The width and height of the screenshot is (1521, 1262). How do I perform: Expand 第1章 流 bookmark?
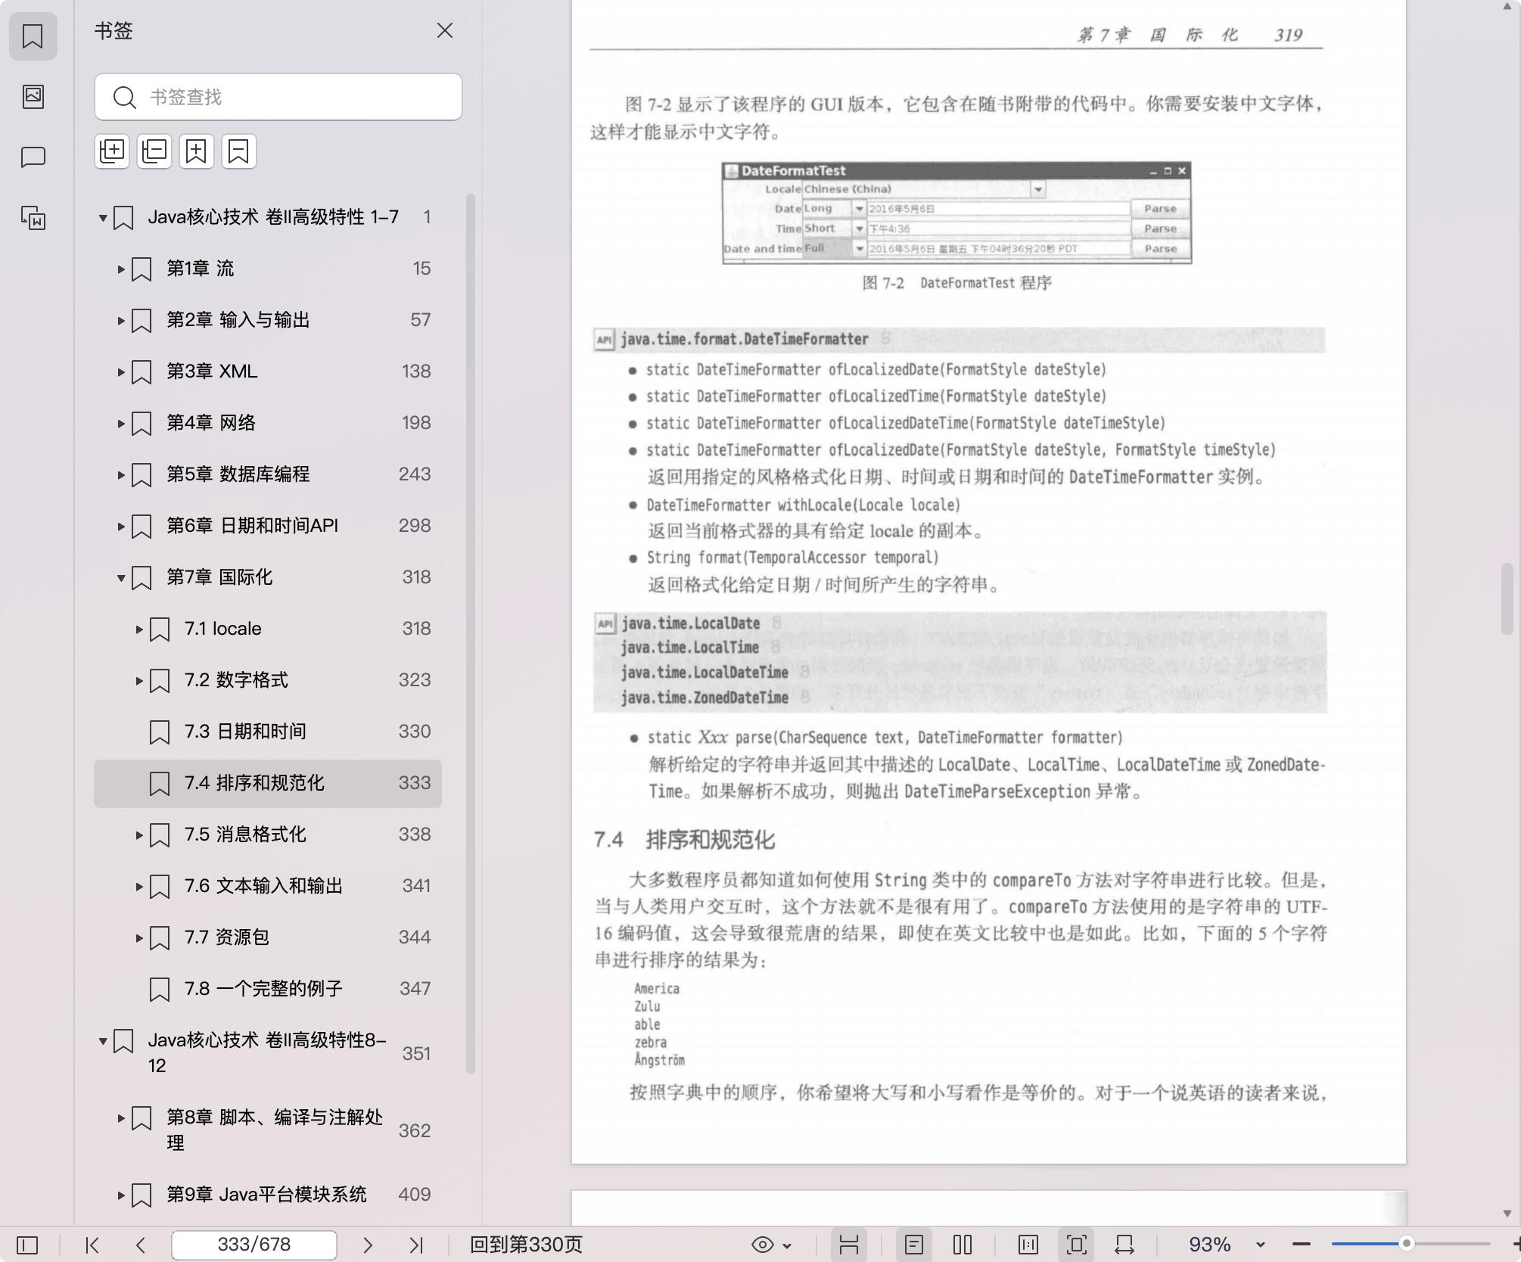point(121,269)
